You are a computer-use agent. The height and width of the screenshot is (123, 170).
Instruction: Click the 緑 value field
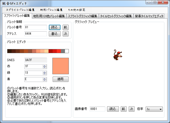coord(34,73)
